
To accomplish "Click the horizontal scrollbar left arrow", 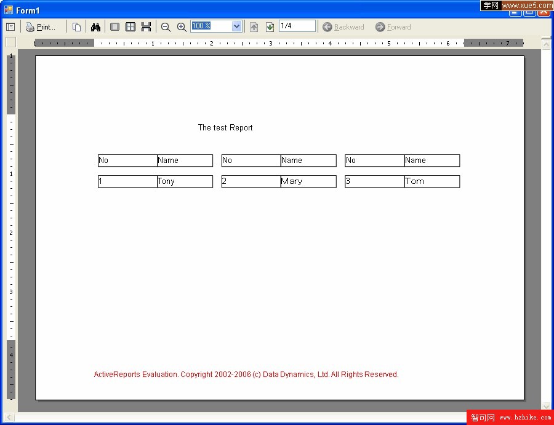I will 9,418.
